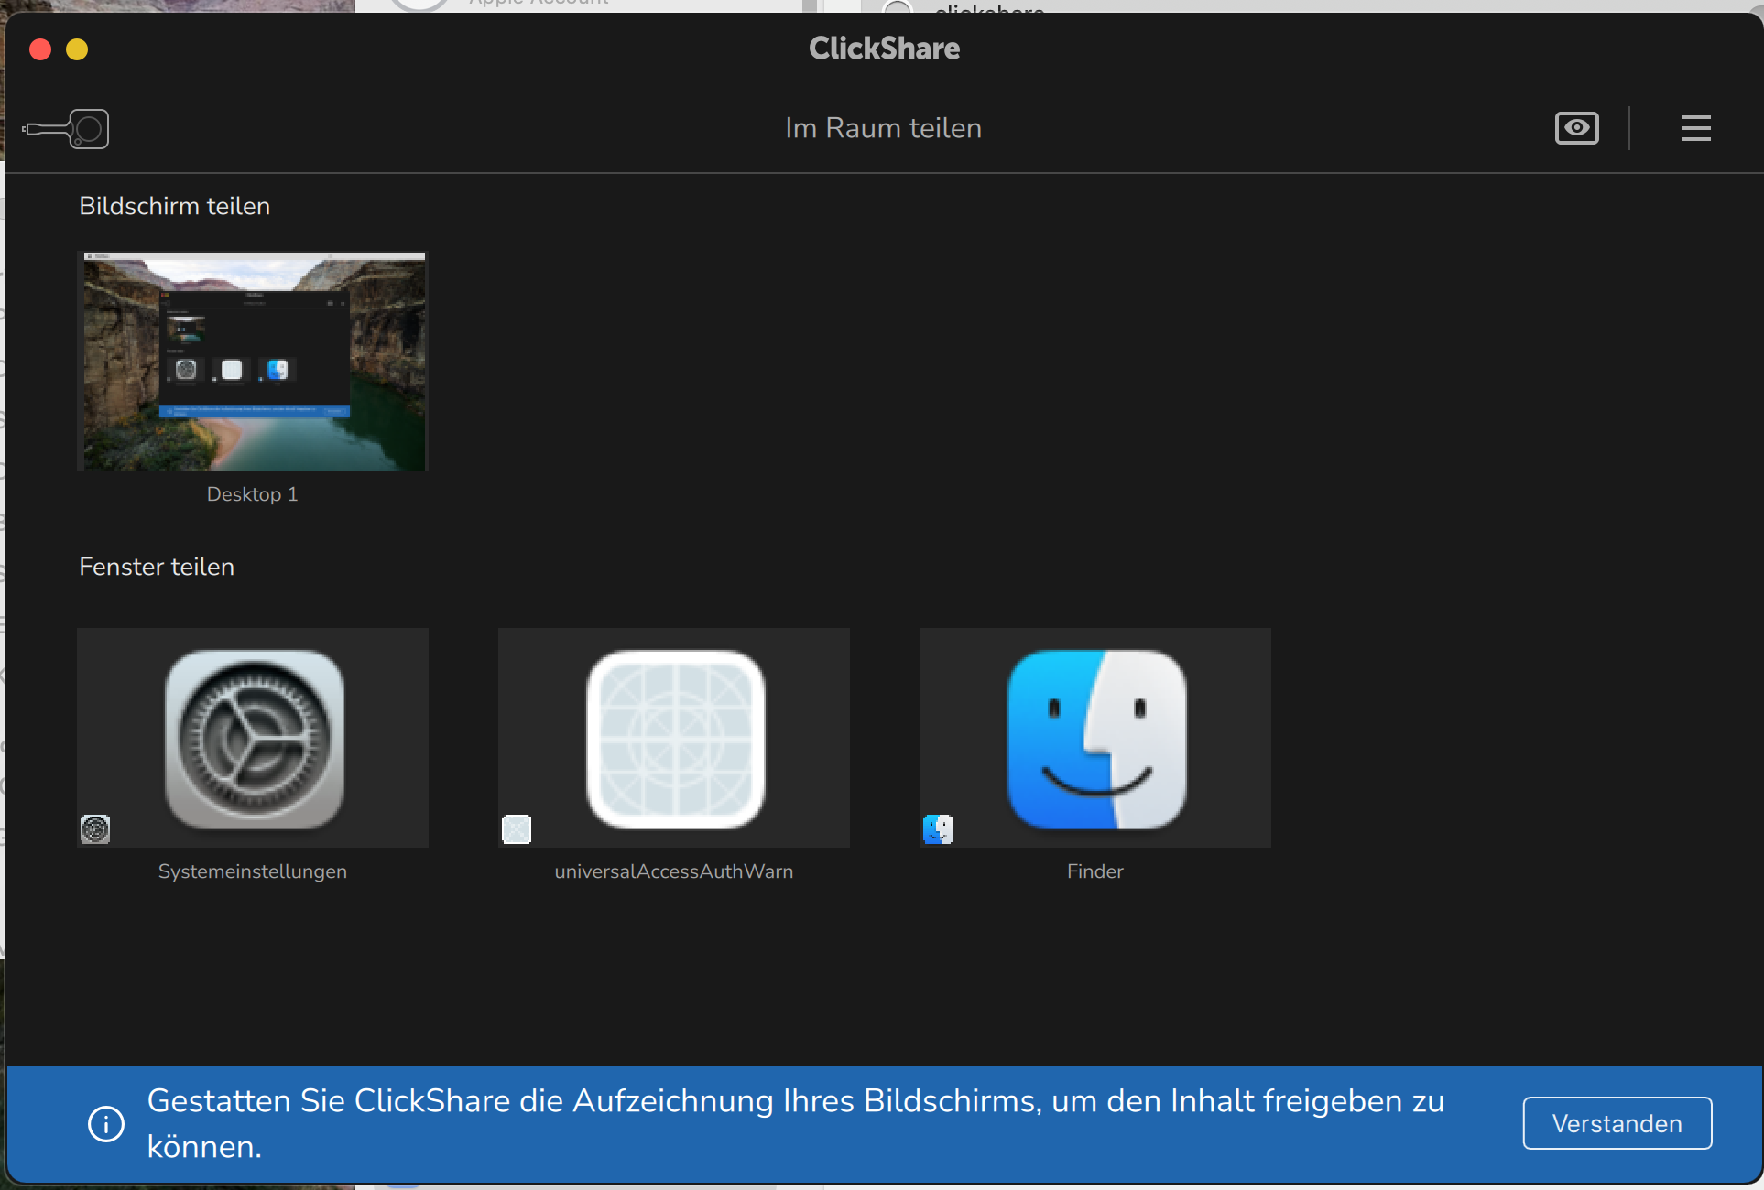Minimize the ClickShare window
This screenshot has width=1764, height=1190.
77,49
